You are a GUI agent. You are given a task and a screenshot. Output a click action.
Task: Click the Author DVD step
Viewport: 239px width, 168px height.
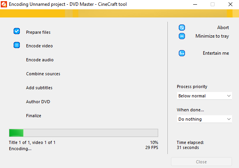(x=38, y=102)
